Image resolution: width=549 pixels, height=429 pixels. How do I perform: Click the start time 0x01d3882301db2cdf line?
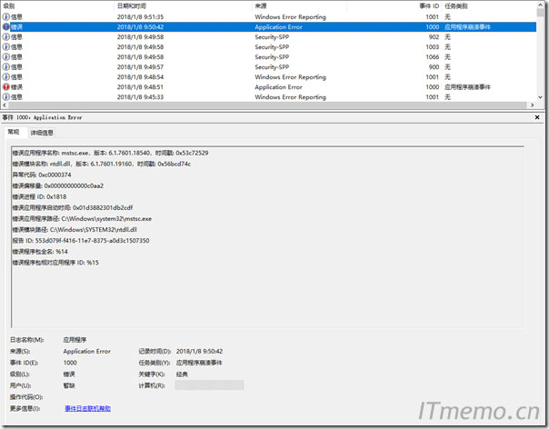(73, 207)
